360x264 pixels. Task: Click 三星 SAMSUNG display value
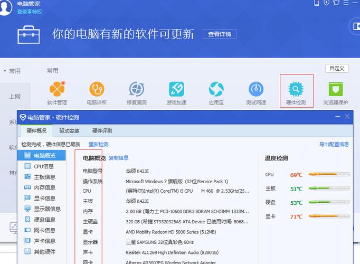click(x=160, y=242)
